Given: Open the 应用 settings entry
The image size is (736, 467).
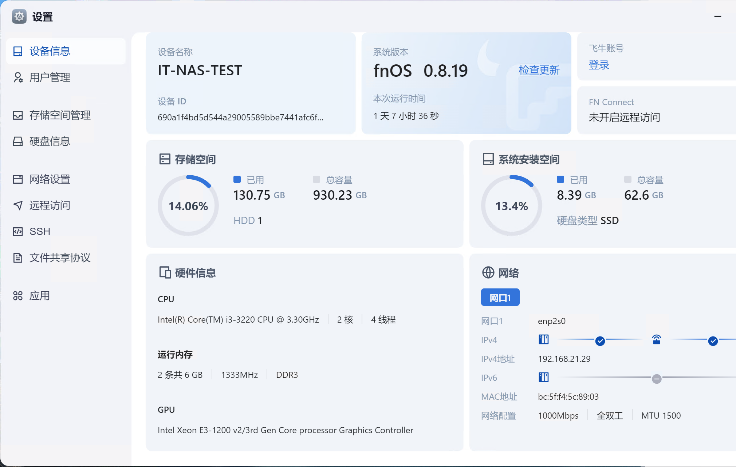Looking at the screenshot, I should [x=66, y=296].
